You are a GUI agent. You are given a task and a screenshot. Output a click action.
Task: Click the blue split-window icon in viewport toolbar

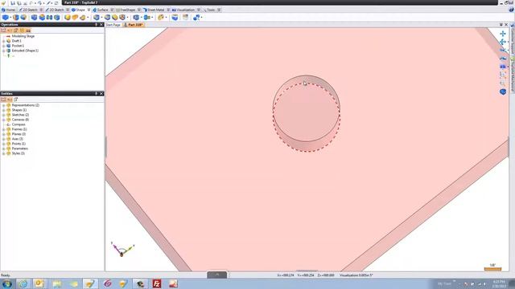(x=502, y=67)
